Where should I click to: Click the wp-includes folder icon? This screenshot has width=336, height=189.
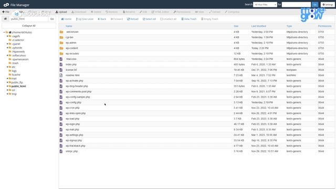[61, 54]
